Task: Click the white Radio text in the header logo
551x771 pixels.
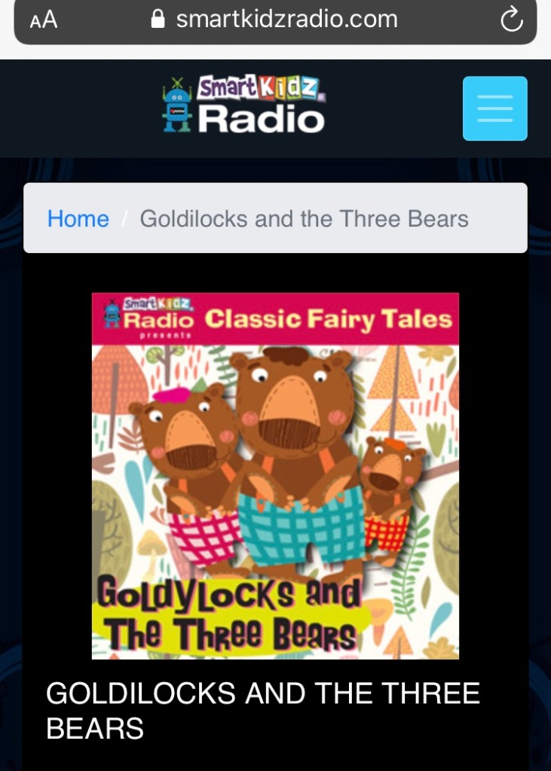Action: click(261, 119)
